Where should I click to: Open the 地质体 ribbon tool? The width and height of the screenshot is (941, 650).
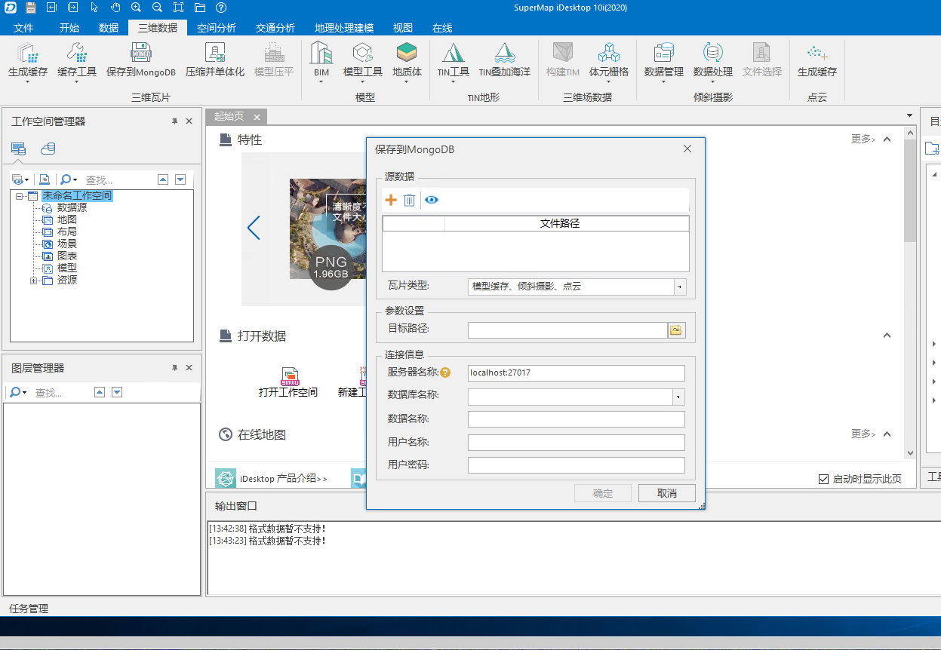pyautogui.click(x=407, y=60)
